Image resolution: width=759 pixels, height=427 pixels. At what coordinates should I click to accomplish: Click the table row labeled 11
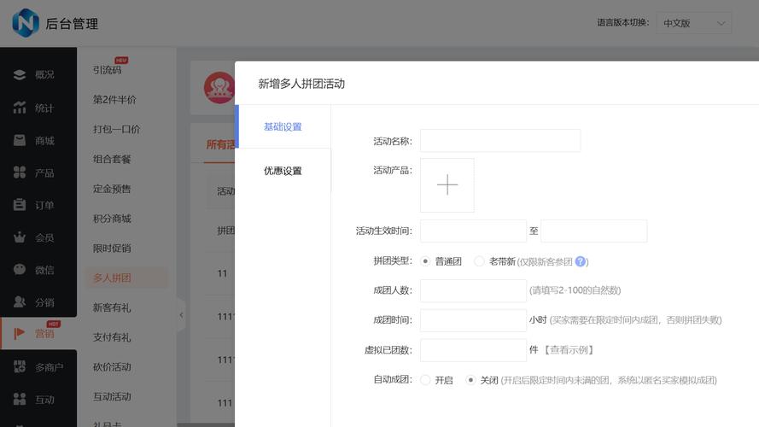pyautogui.click(x=222, y=273)
